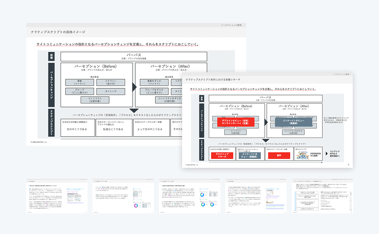The width and height of the screenshot is (379, 234).
Task: Click the VISION2030 illustration image
Action: click(303, 155)
